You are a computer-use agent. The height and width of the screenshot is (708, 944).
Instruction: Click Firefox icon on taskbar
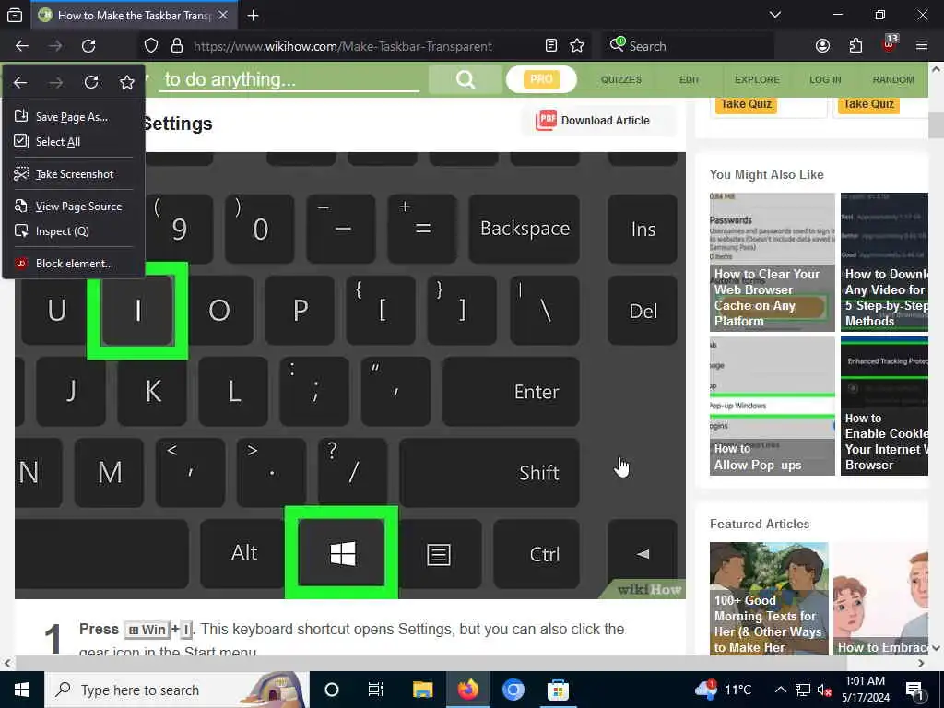coord(467,690)
